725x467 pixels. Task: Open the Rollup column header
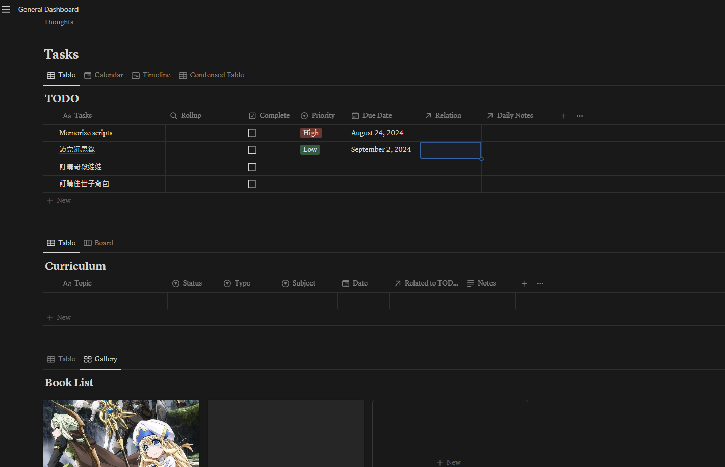pos(186,116)
